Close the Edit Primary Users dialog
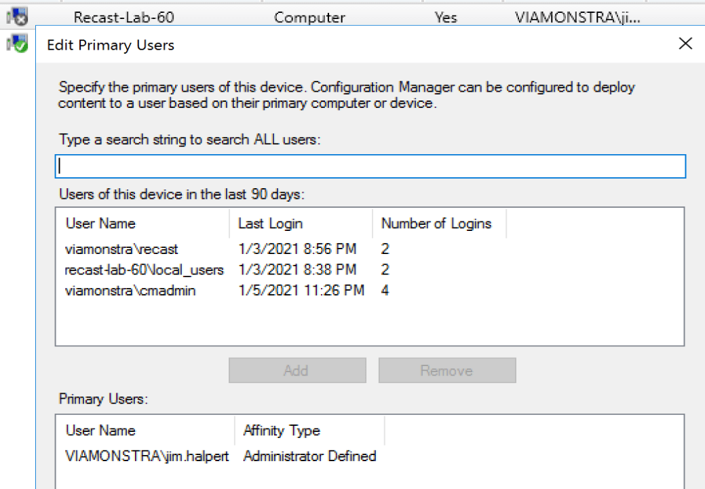The height and width of the screenshot is (489, 705). (x=685, y=44)
